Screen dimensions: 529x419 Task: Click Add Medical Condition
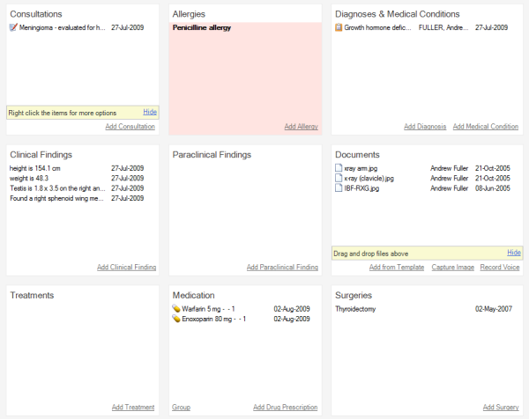point(486,127)
